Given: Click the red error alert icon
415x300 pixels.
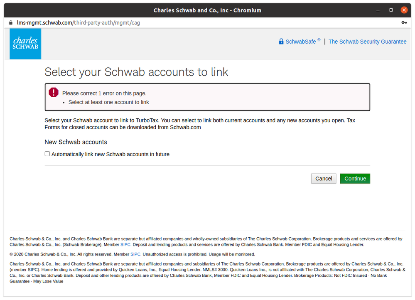Looking at the screenshot, I should coord(54,92).
